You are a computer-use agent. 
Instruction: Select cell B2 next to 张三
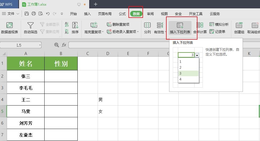[x=61, y=76]
